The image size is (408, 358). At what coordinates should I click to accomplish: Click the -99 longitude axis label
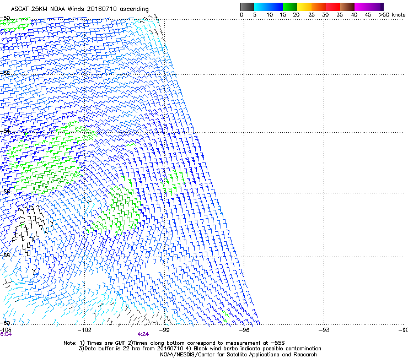[x=164, y=330]
